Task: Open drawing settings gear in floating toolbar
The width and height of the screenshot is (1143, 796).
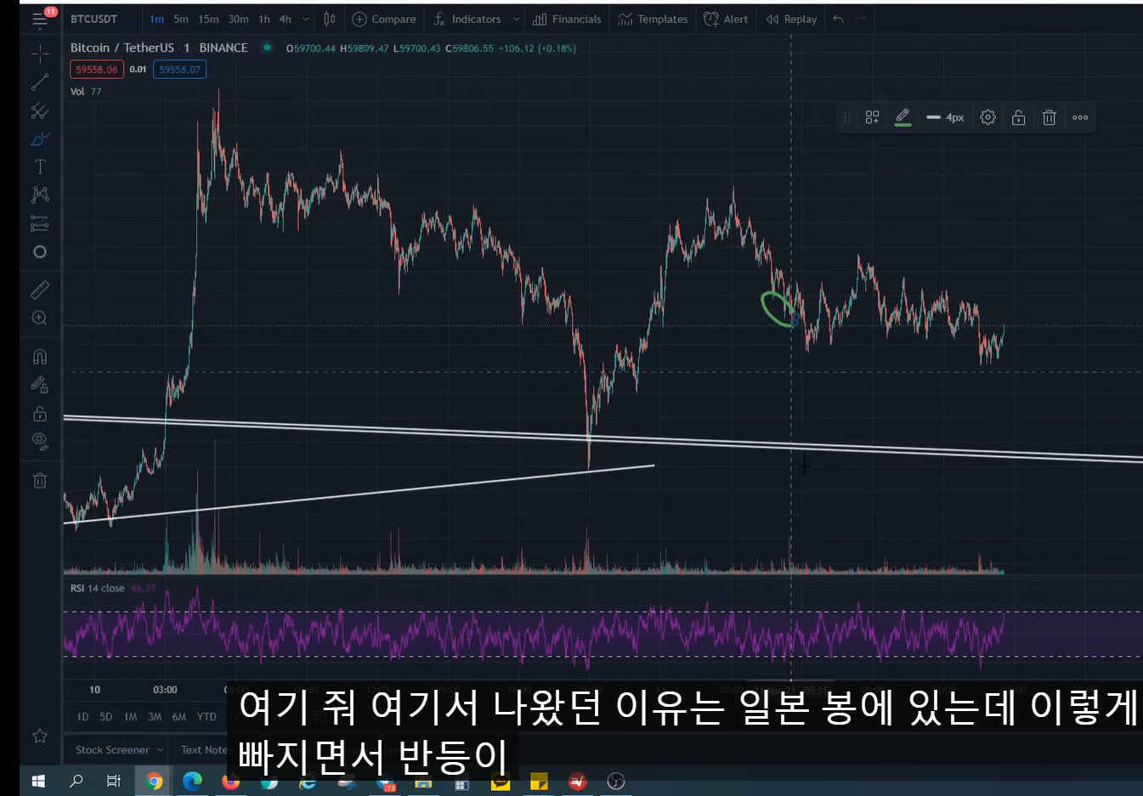Action: pos(987,117)
